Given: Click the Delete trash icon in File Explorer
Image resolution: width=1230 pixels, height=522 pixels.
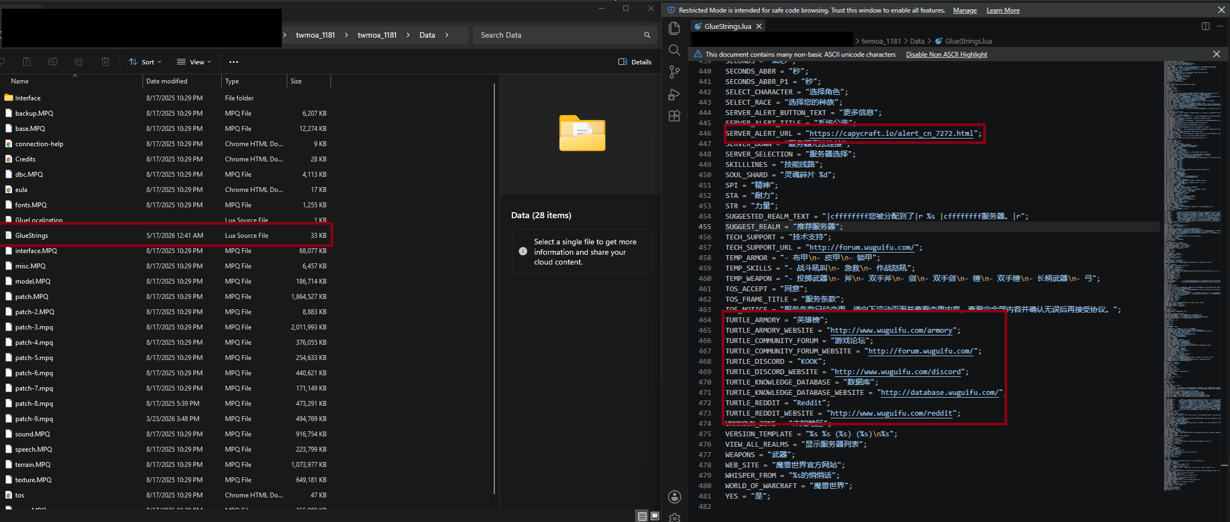Looking at the screenshot, I should coord(105,62).
